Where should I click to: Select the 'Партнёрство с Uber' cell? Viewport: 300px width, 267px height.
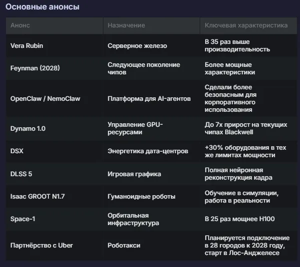click(x=54, y=246)
